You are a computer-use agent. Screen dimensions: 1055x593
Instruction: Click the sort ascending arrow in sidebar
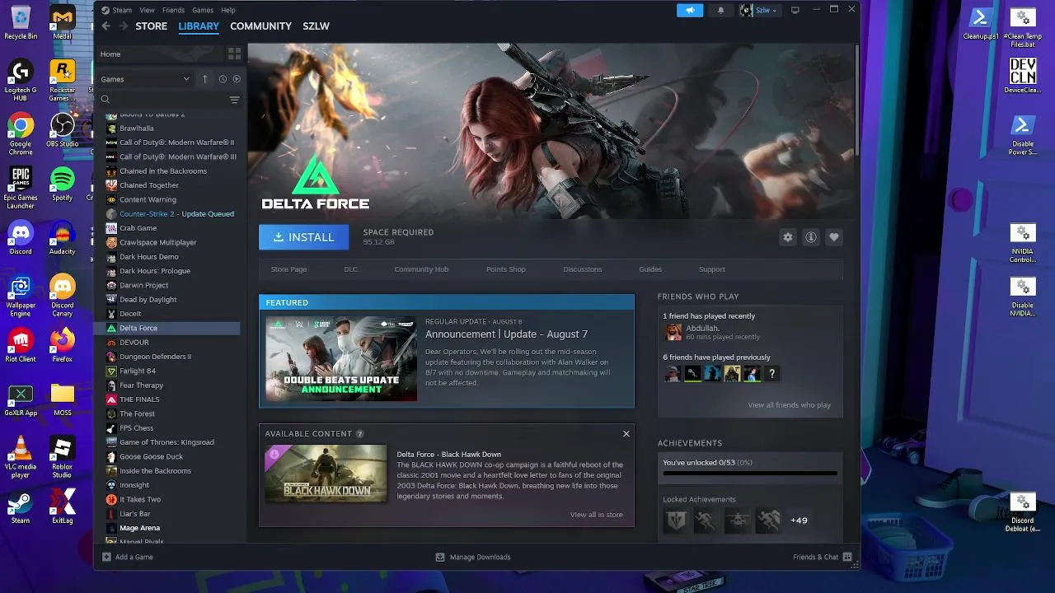205,79
